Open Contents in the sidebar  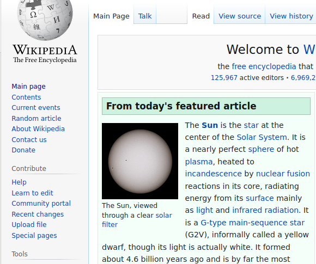(x=26, y=97)
